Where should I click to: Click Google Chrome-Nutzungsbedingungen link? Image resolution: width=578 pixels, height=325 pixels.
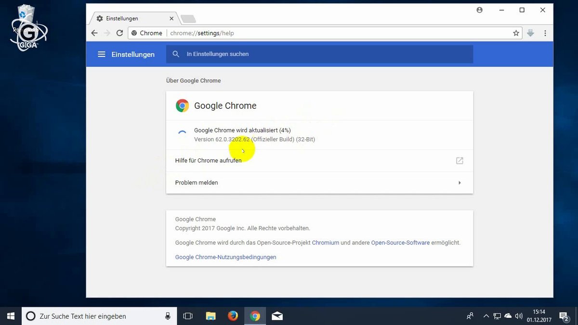[x=225, y=257]
